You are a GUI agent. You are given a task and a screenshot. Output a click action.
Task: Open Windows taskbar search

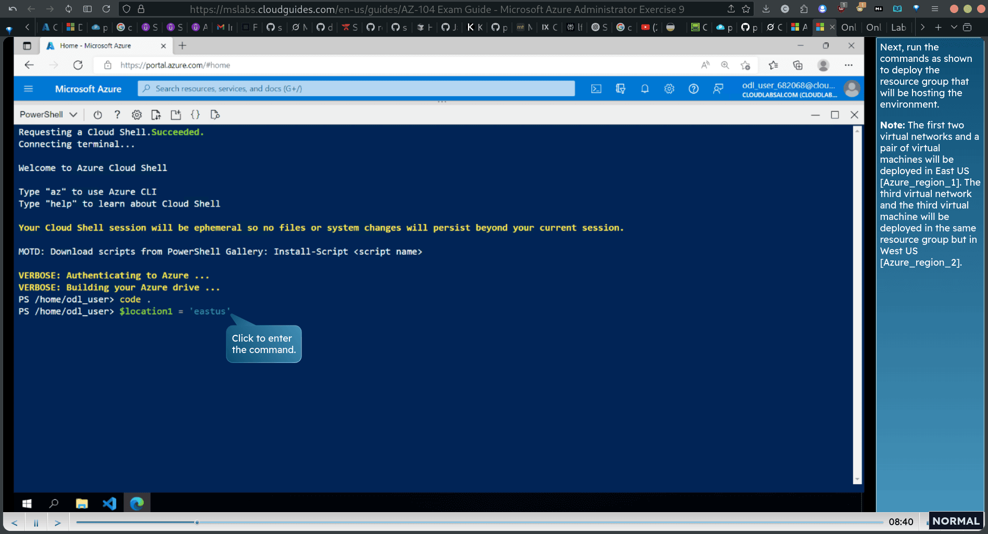tap(54, 503)
